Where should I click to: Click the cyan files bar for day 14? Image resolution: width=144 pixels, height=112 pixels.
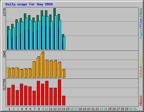click(64, 43)
